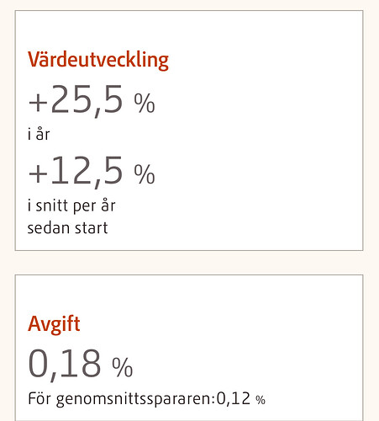Click the +12,5 % value
This screenshot has height=421, width=379.
[92, 171]
